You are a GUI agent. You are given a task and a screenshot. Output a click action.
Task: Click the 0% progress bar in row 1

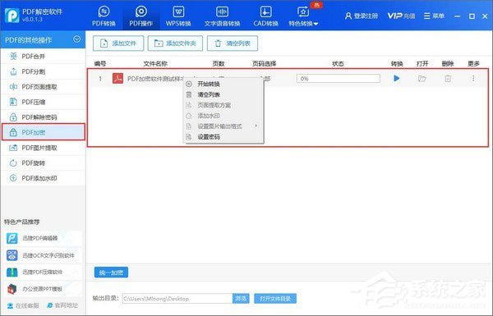[x=338, y=79]
